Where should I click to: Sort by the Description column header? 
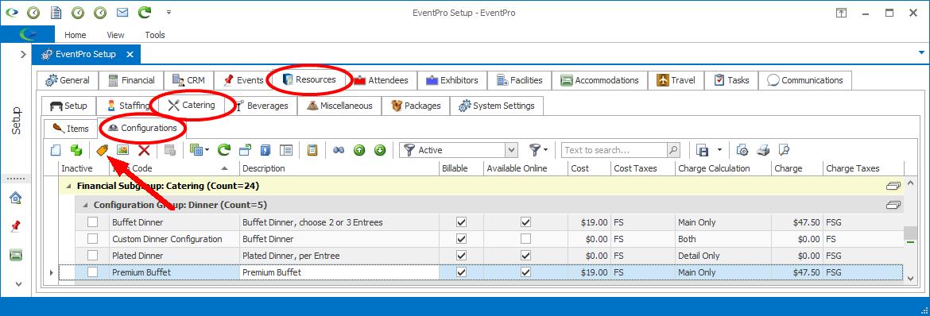click(339, 168)
